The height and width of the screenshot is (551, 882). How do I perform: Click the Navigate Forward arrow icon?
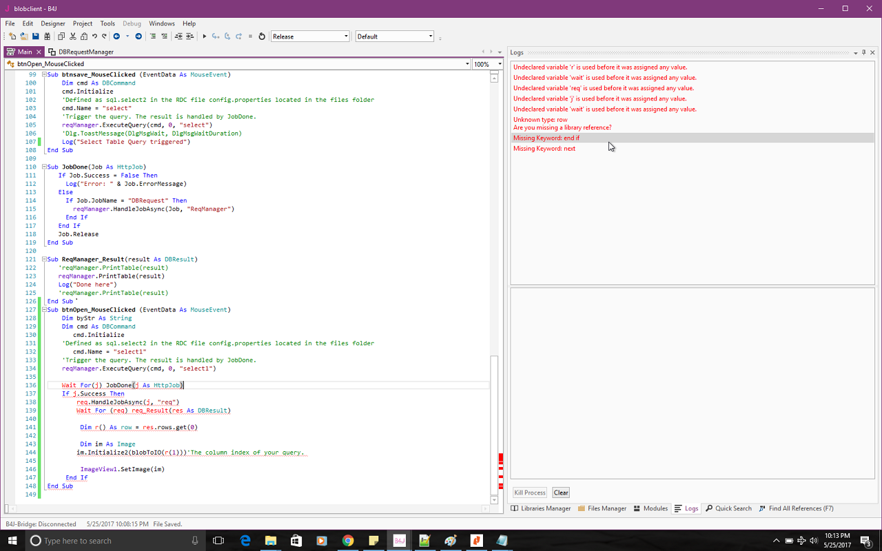[x=139, y=37]
